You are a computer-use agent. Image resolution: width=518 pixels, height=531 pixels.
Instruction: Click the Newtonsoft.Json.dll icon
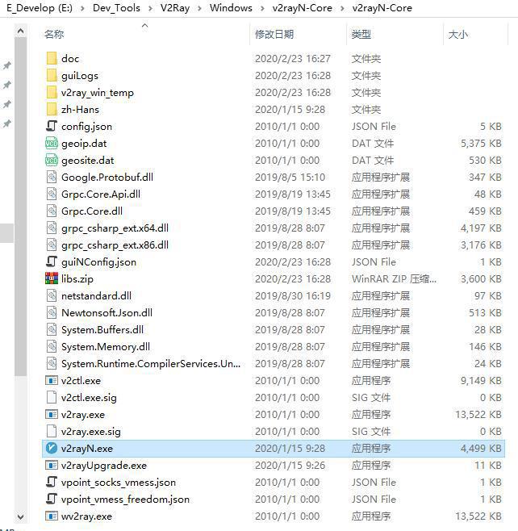pos(52,312)
